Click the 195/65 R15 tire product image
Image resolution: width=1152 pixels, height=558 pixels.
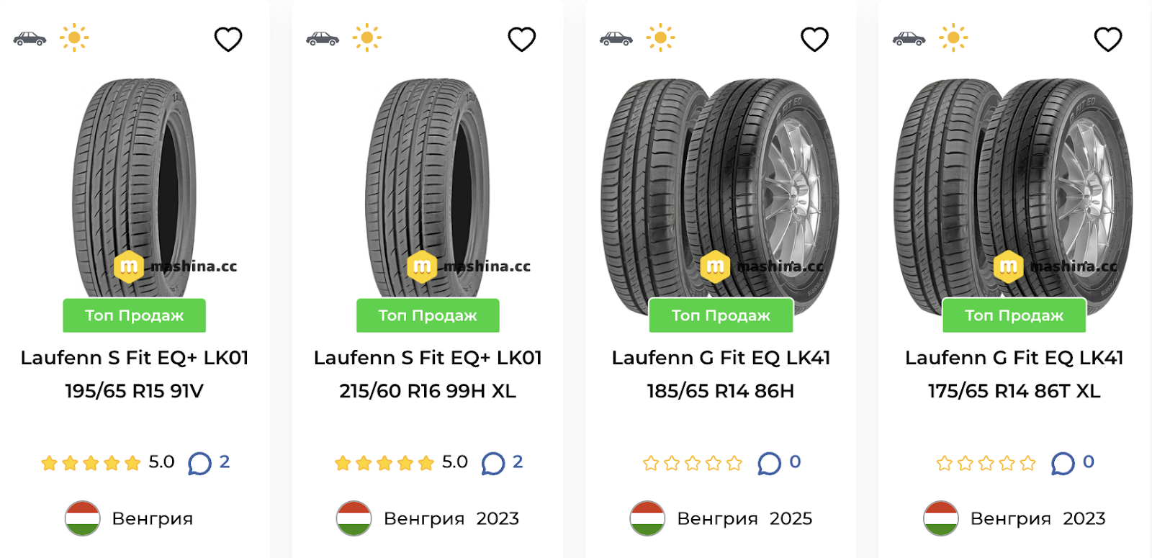[x=135, y=187]
